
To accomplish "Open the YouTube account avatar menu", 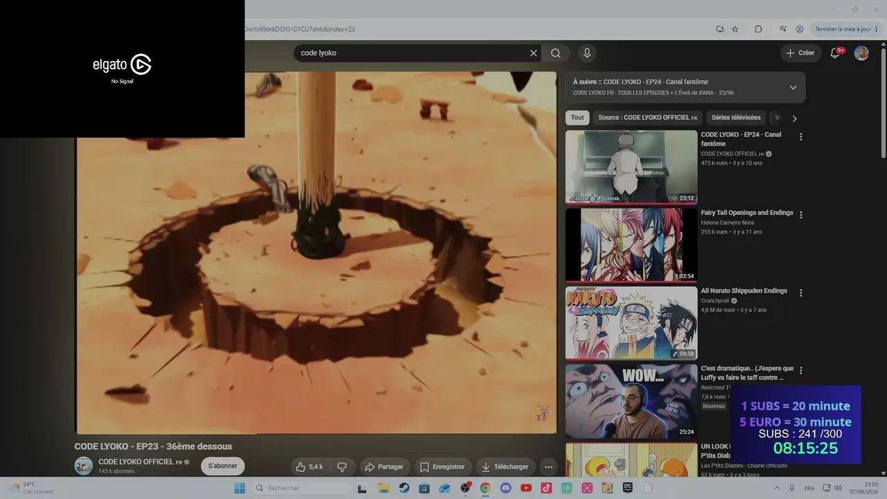I will [x=861, y=53].
